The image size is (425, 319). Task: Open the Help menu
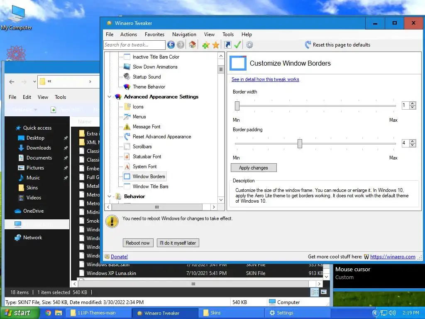point(247,34)
